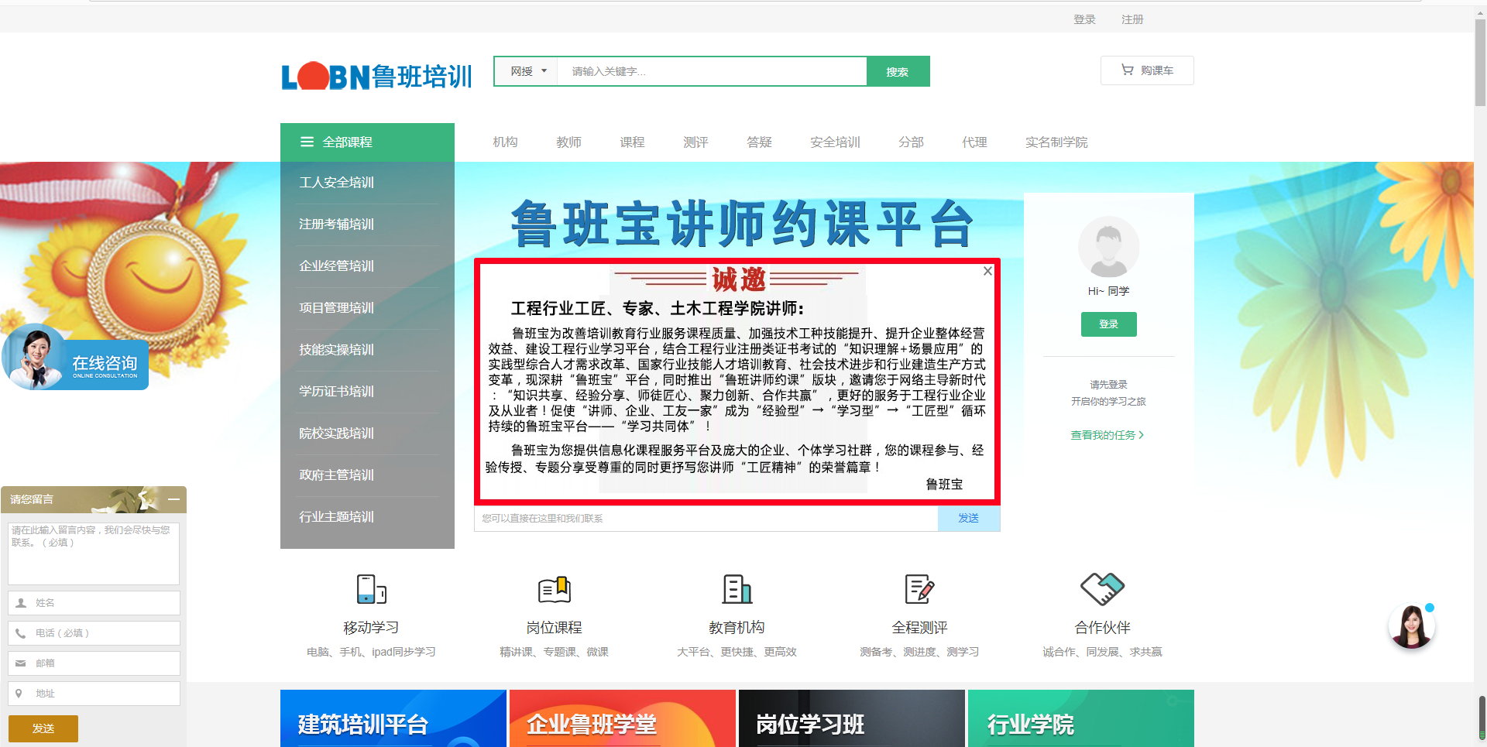Open the 购课车 cart button

click(1147, 70)
